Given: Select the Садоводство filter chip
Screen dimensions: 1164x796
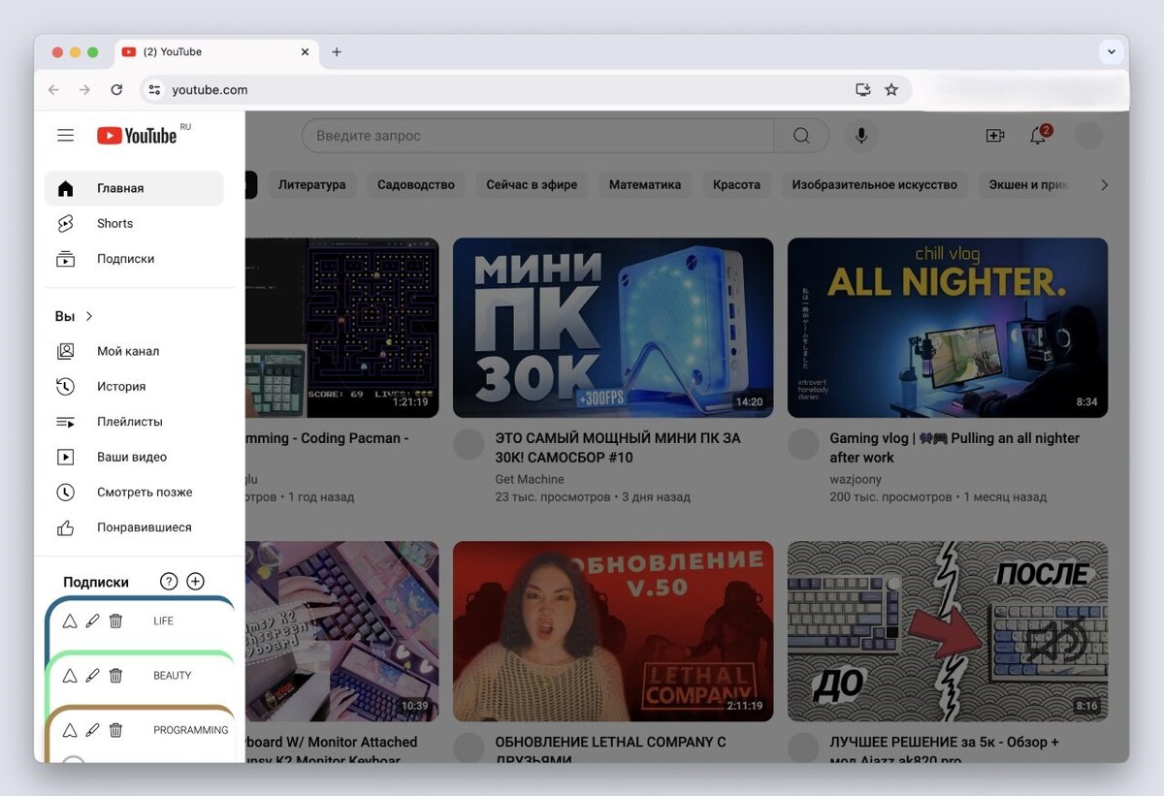Looking at the screenshot, I should point(416,184).
